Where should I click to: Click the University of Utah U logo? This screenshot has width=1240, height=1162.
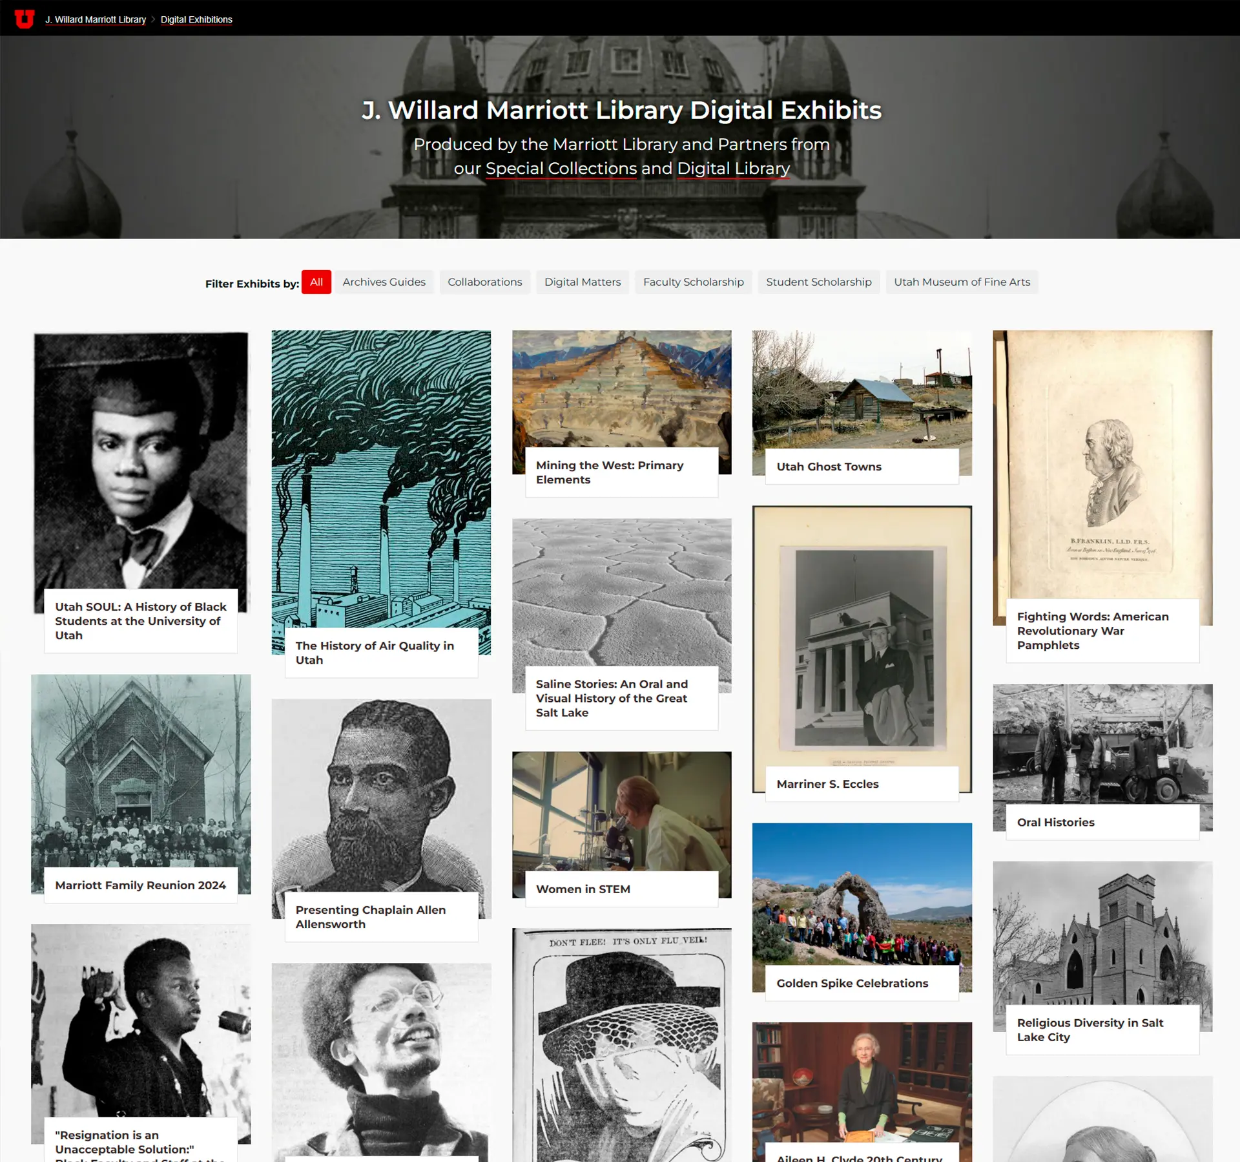coord(25,19)
